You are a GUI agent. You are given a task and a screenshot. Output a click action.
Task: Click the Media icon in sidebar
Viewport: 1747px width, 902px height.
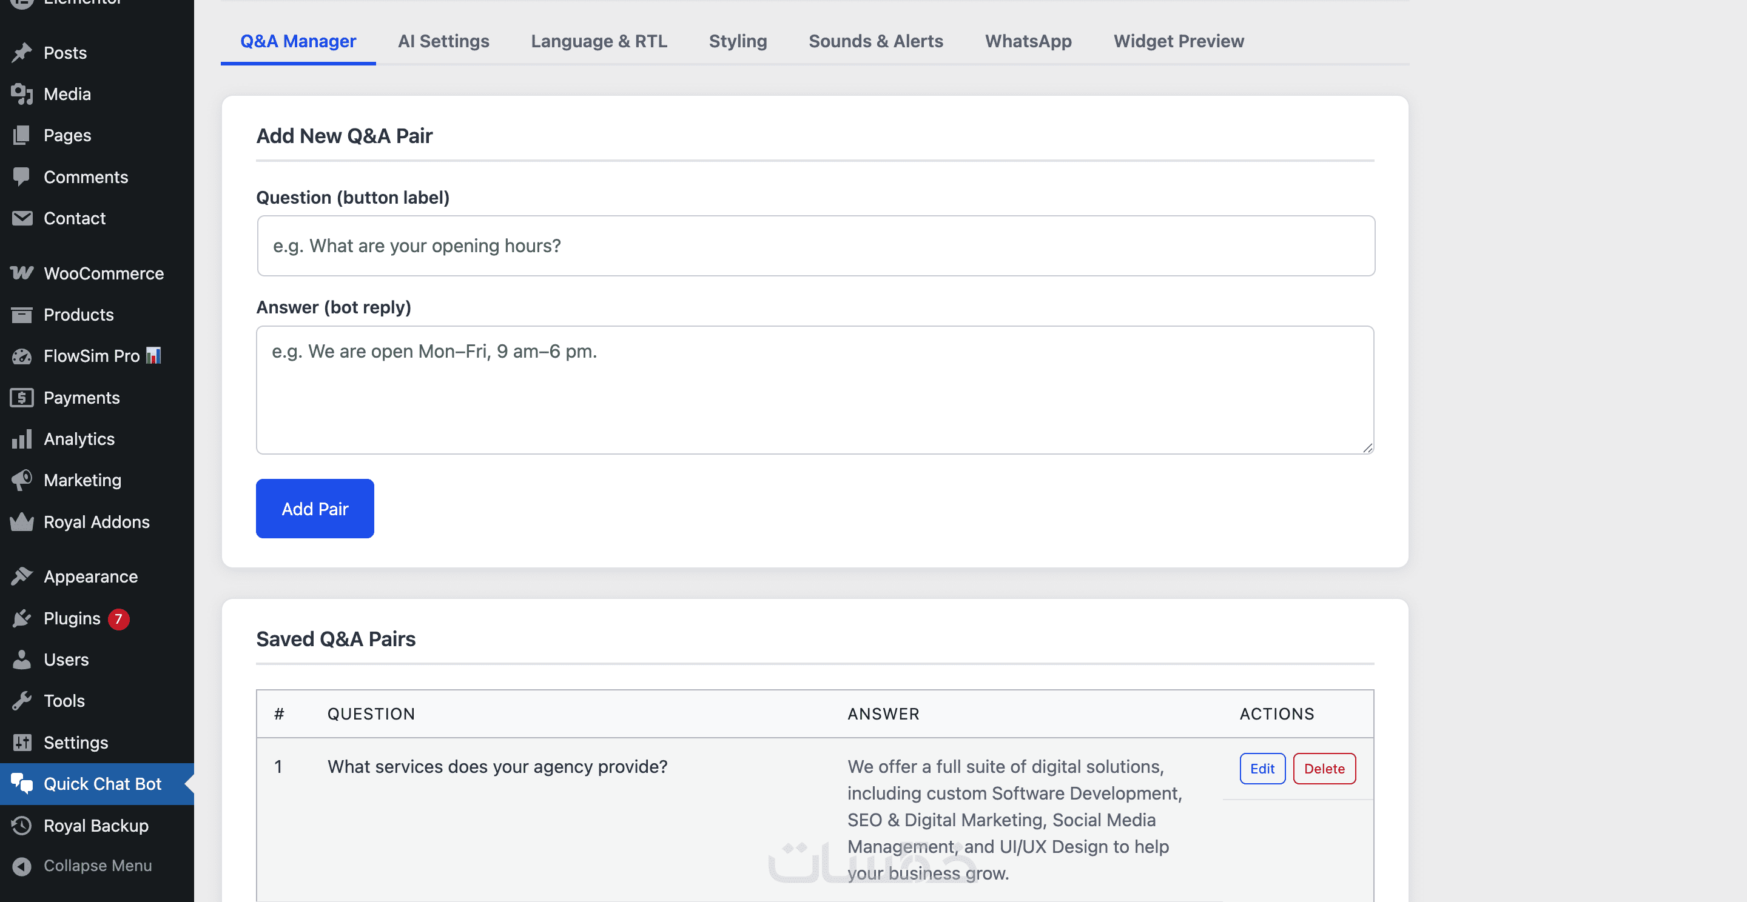point(22,93)
